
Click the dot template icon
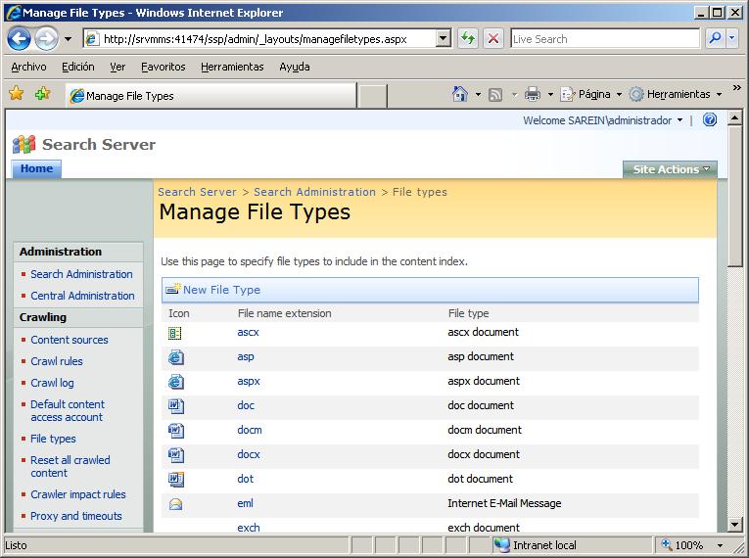[176, 479]
